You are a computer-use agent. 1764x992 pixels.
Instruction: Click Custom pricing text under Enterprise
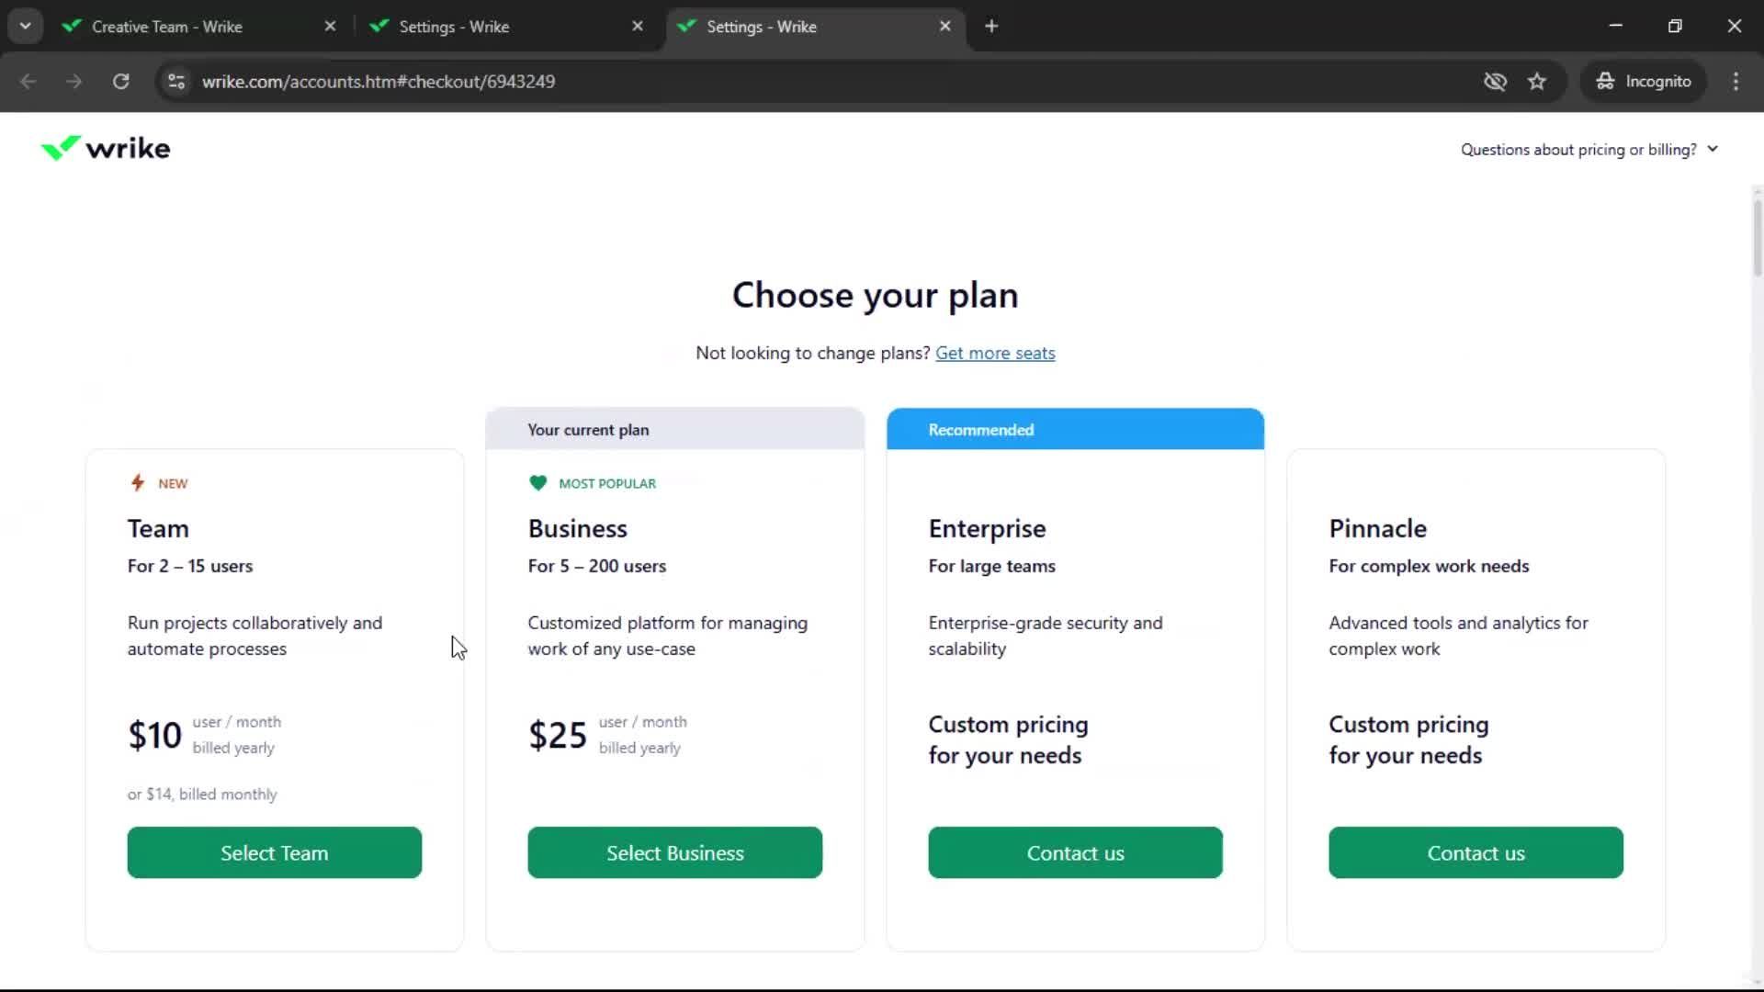1009,740
